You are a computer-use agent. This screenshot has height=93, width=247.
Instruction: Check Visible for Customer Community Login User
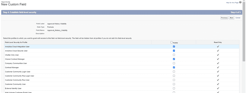pyautogui.click(x=174, y=72)
